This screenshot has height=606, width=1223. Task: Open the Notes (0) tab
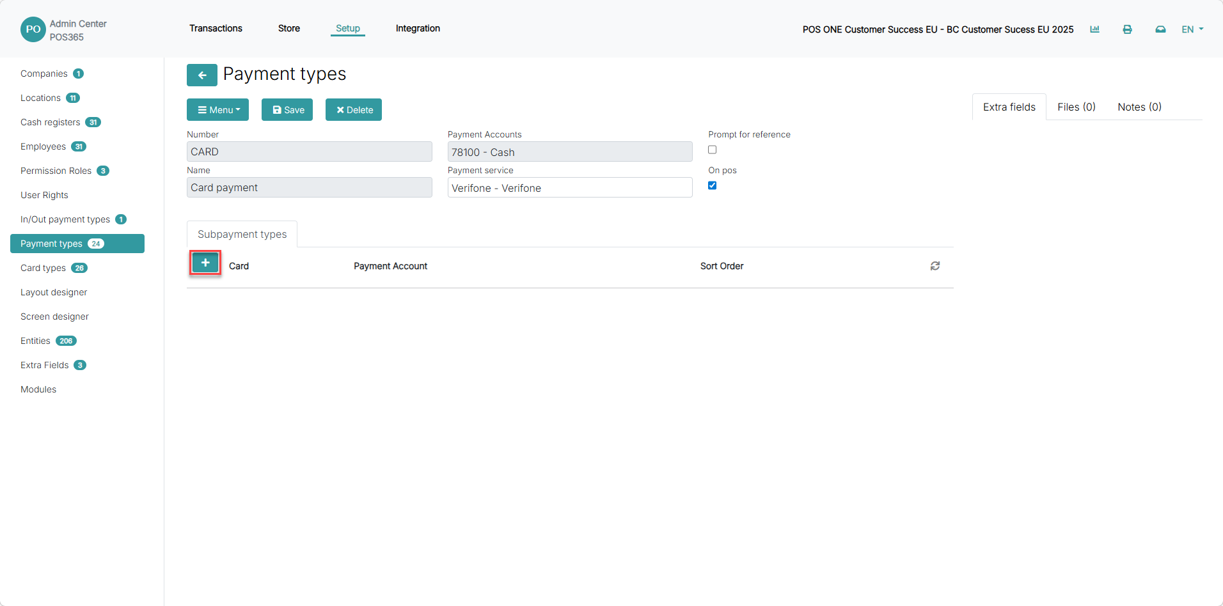[x=1139, y=107]
